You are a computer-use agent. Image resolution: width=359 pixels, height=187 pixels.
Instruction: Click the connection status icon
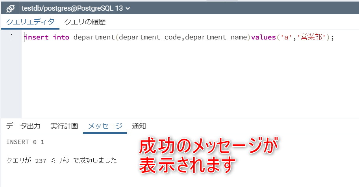[x=10, y=9]
